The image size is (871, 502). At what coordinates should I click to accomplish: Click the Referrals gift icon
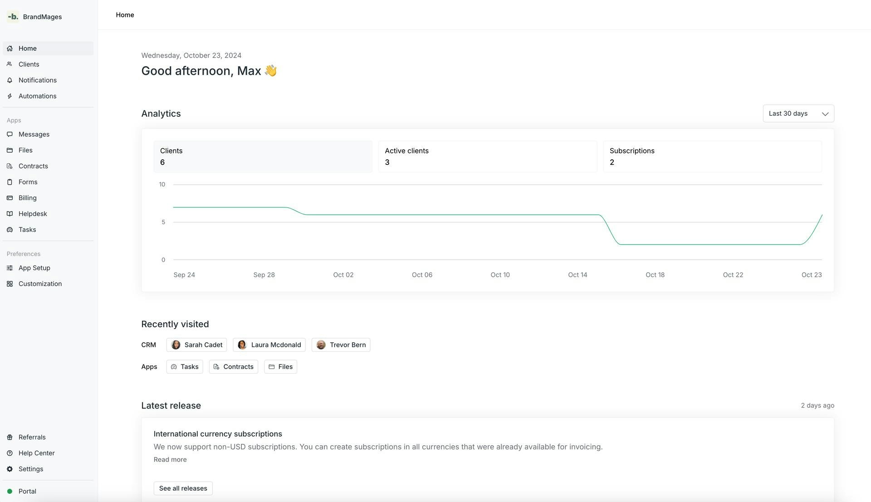point(10,437)
